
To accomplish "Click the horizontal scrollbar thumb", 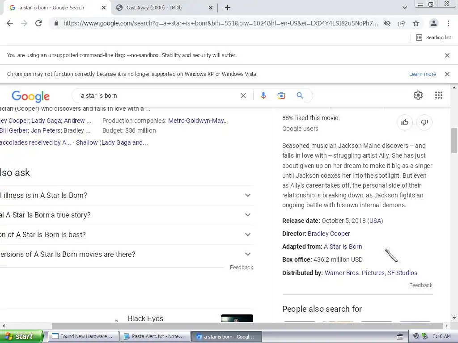I will [247, 325].
